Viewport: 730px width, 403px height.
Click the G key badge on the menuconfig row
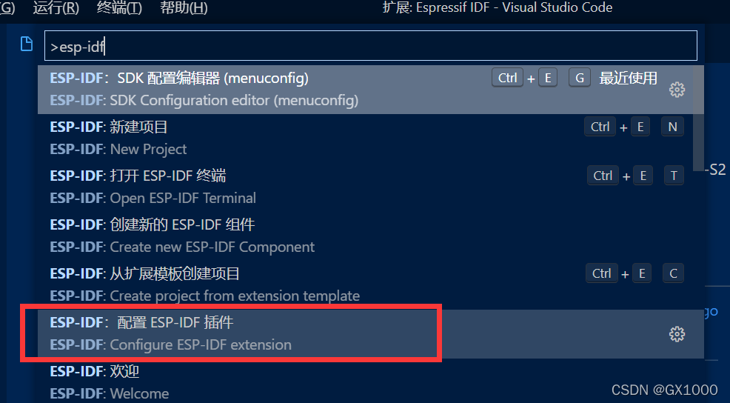click(580, 78)
